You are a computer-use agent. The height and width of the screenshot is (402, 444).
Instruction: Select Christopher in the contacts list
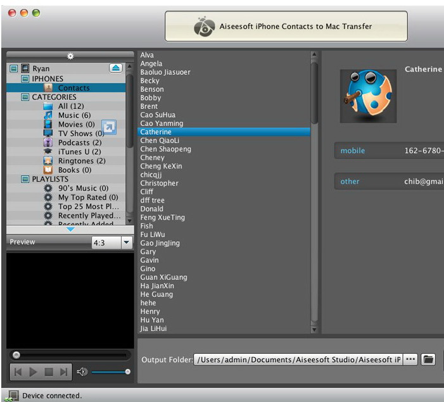point(160,184)
